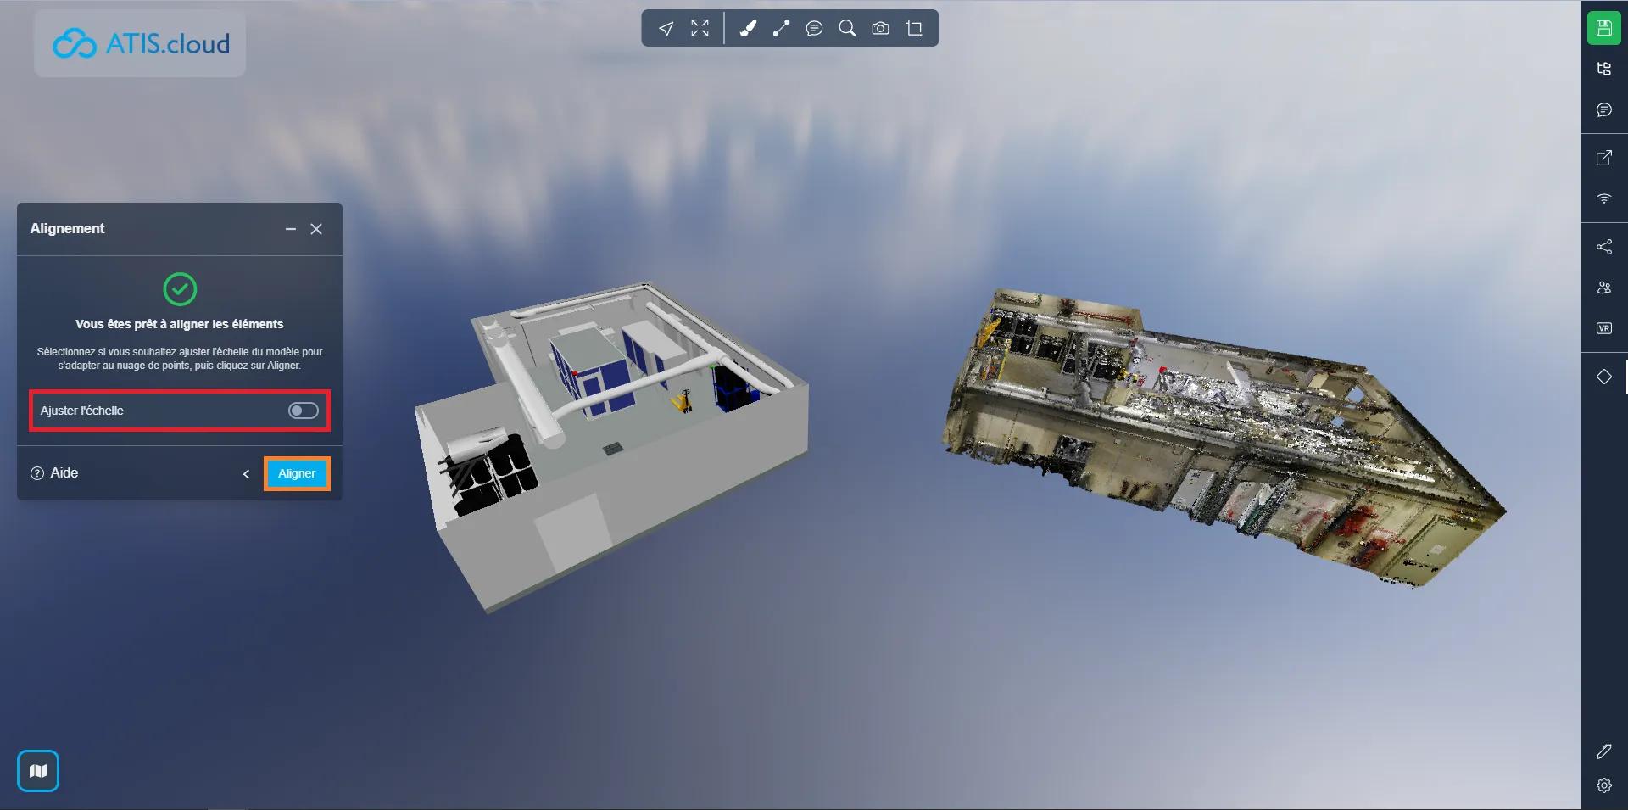Open the project tree structure icon

tap(1604, 69)
